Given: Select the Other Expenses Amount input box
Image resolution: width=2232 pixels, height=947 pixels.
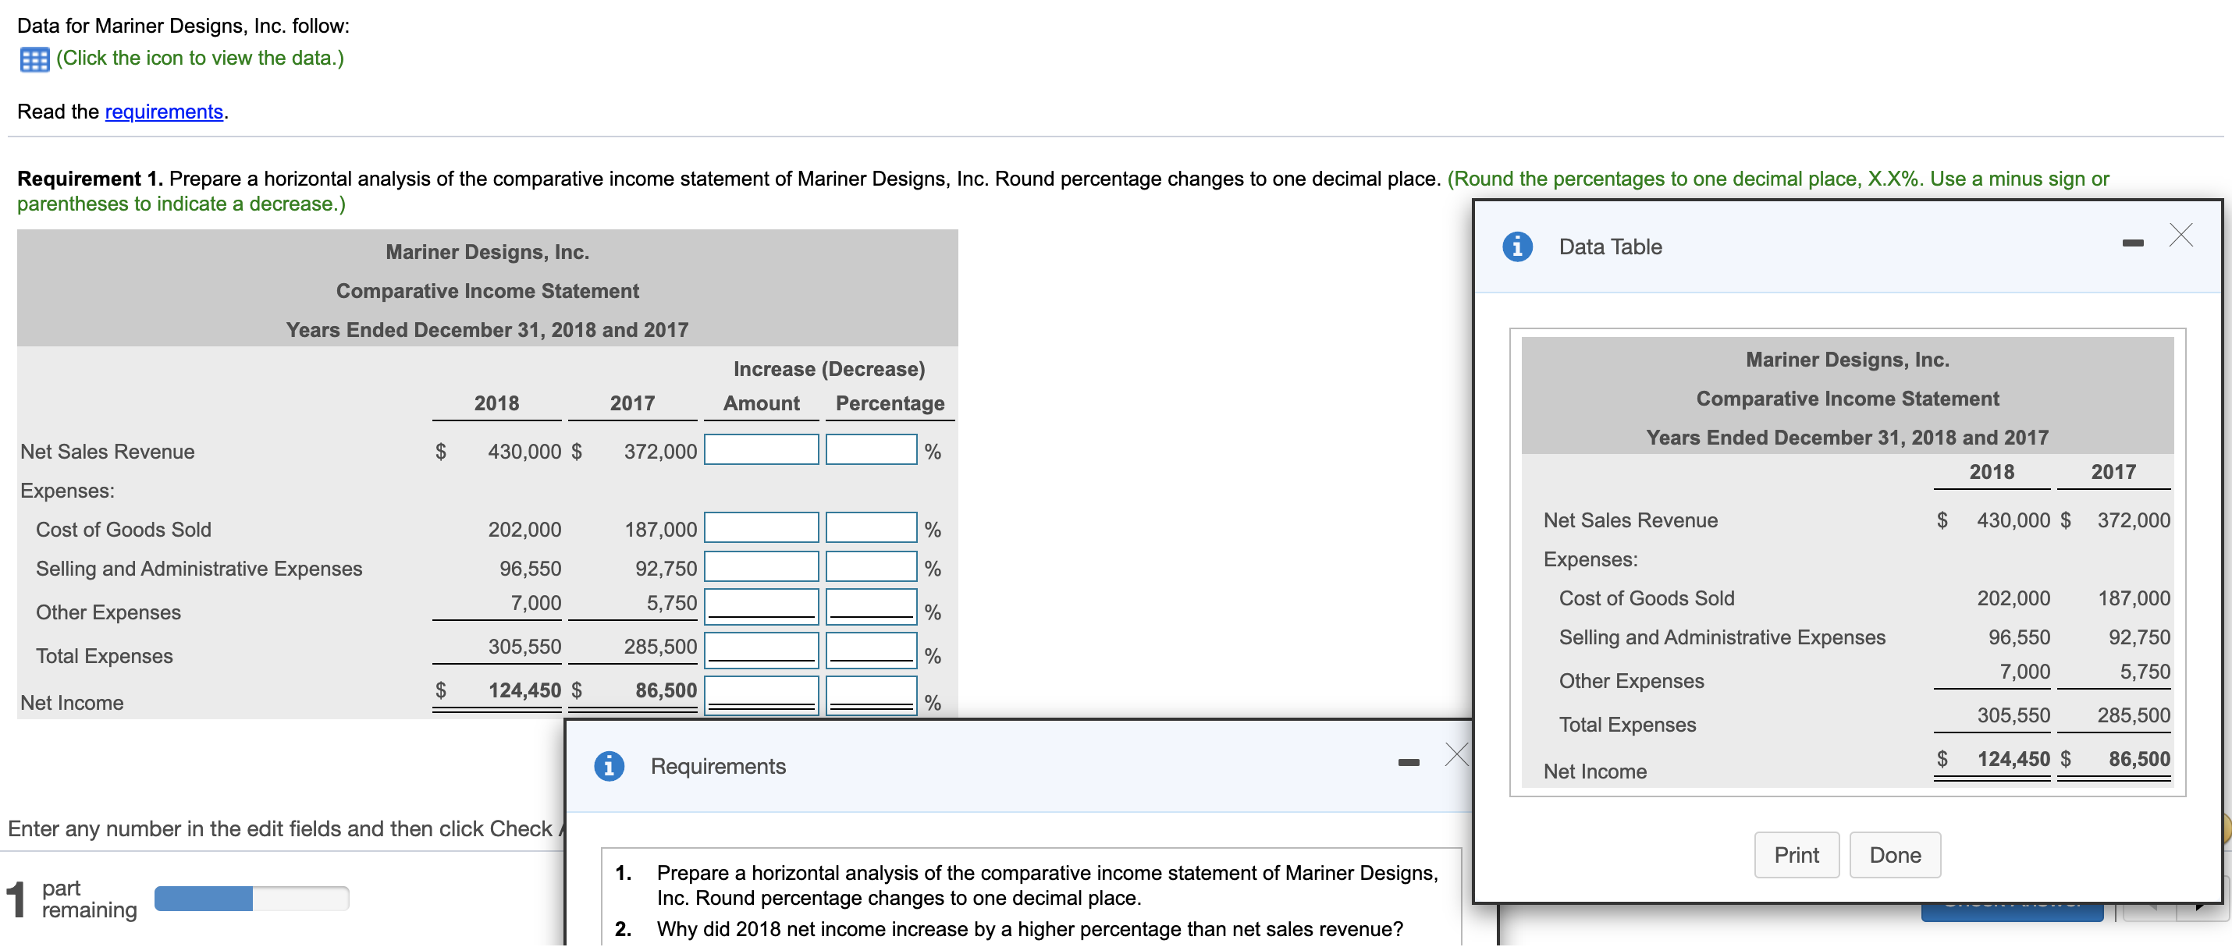Looking at the screenshot, I should pyautogui.click(x=761, y=605).
